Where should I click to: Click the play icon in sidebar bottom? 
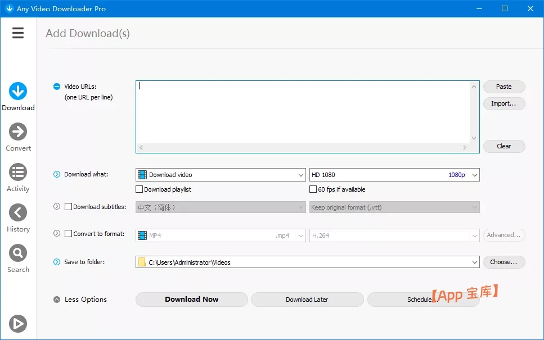pyautogui.click(x=18, y=324)
